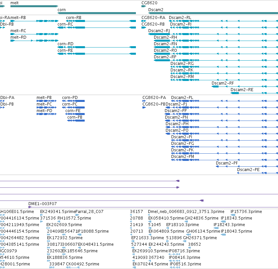Select protein Dscam2-PJ
The height and width of the screenshot is (269, 278).
(x=222, y=107)
